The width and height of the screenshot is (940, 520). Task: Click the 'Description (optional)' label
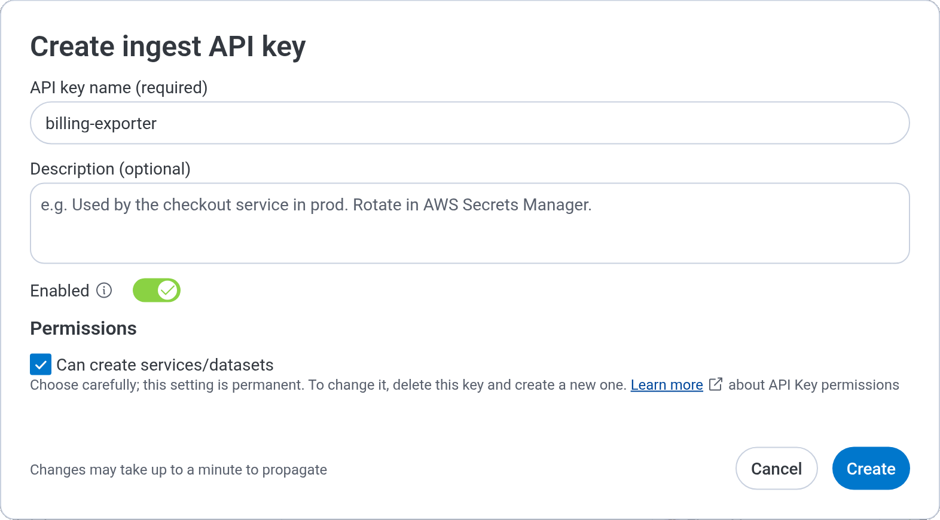point(110,169)
